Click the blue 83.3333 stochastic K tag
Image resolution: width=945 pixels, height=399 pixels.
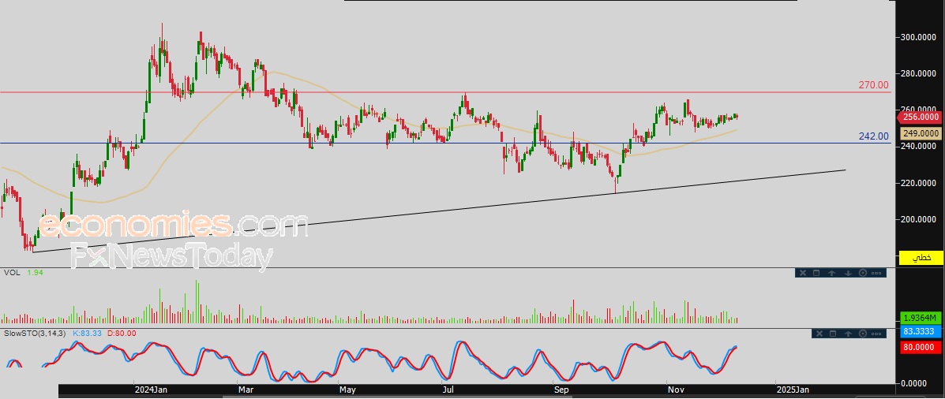[x=921, y=332]
